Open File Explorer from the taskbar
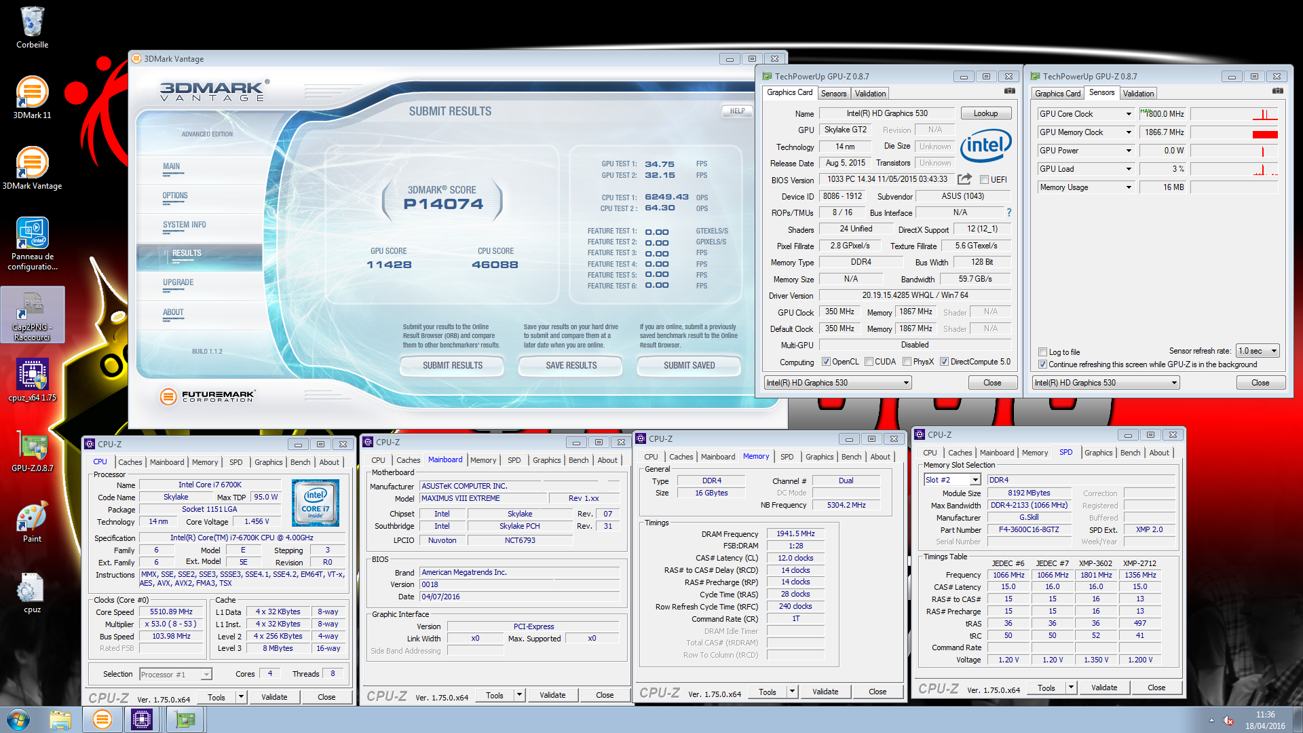 (60, 719)
